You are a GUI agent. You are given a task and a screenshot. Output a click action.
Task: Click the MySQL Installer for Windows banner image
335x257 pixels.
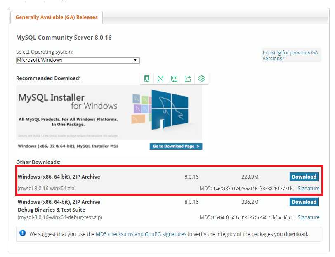[109, 112]
